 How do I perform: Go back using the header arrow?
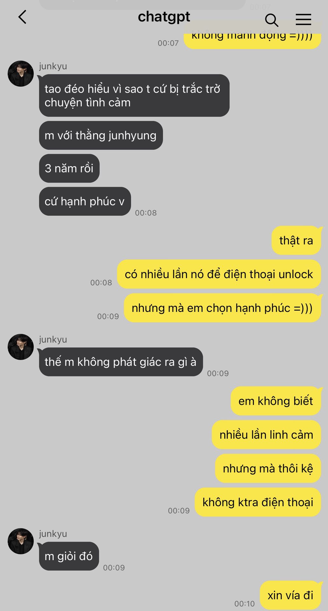22,17
